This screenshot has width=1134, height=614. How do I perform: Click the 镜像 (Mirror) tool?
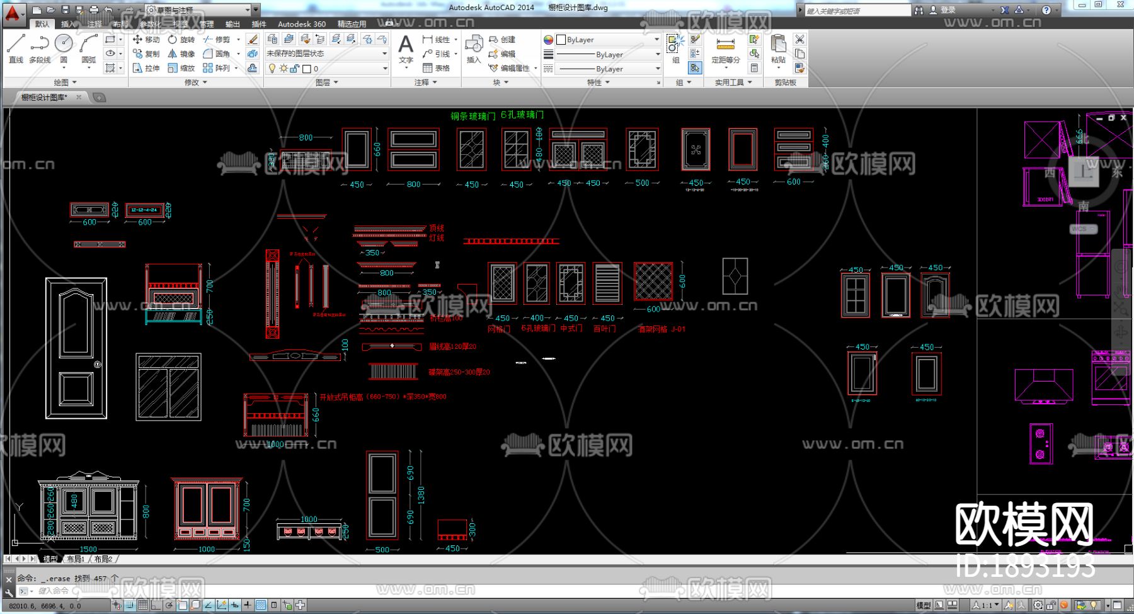(x=181, y=54)
